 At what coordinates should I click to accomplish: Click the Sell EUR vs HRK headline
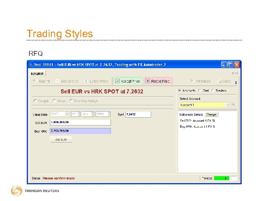tap(102, 92)
